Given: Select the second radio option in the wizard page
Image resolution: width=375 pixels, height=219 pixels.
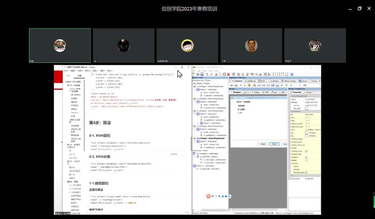Looking at the screenshot, I should coord(238,113).
